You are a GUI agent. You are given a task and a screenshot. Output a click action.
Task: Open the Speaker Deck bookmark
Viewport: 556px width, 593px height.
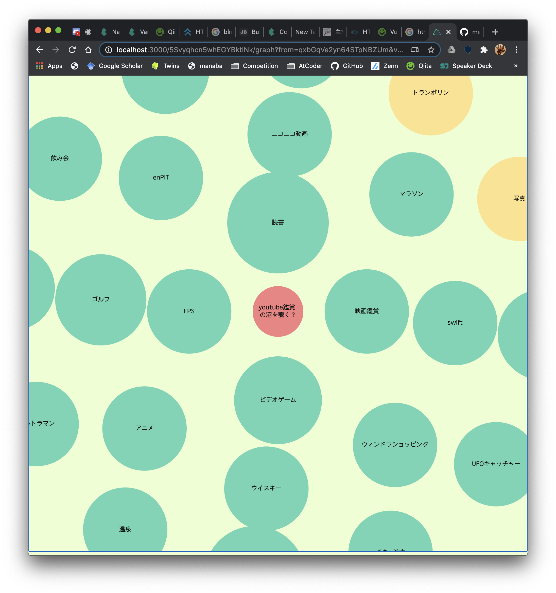466,66
